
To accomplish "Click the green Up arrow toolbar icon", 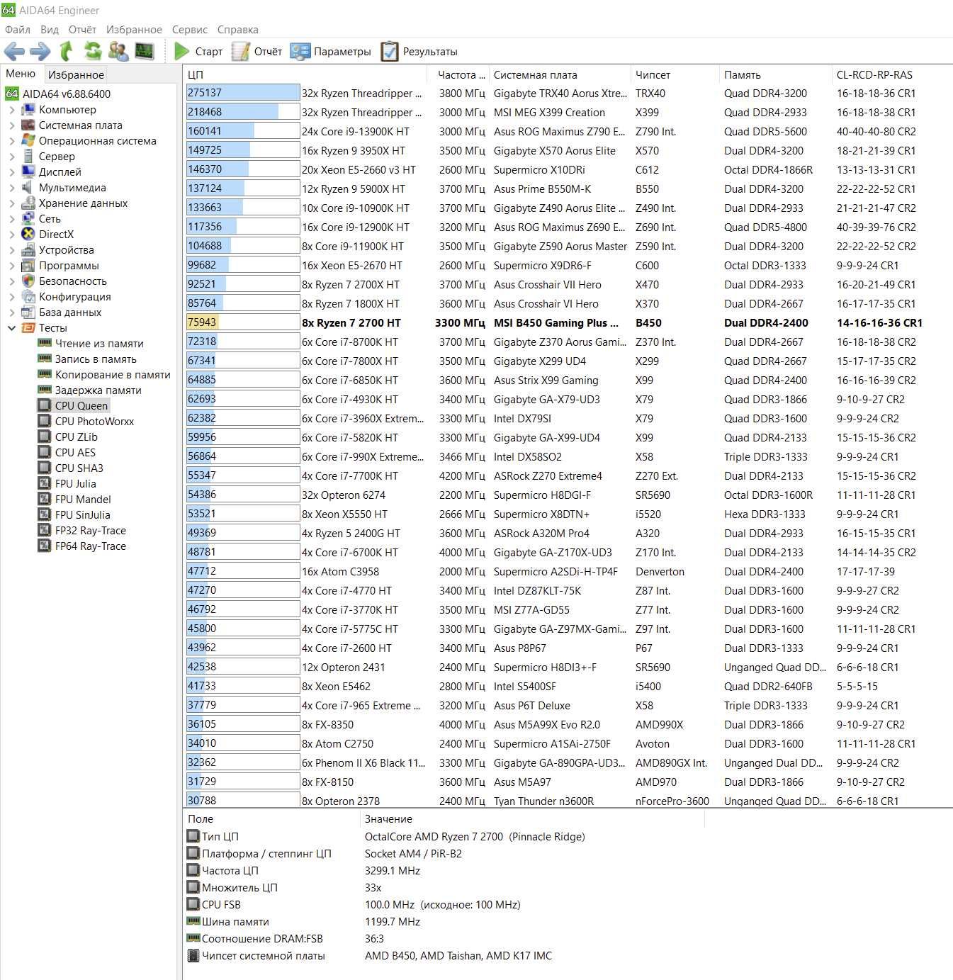I will pos(67,51).
